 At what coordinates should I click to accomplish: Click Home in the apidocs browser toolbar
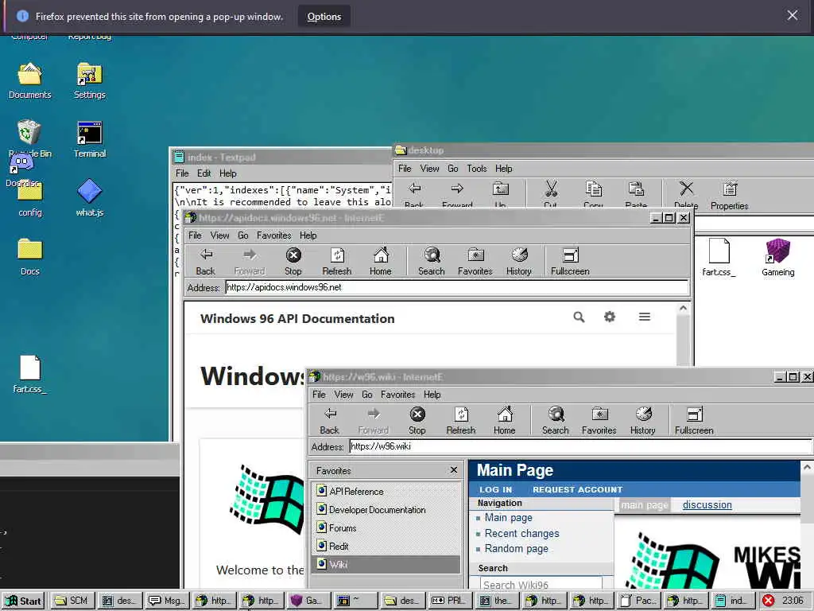[381, 261]
